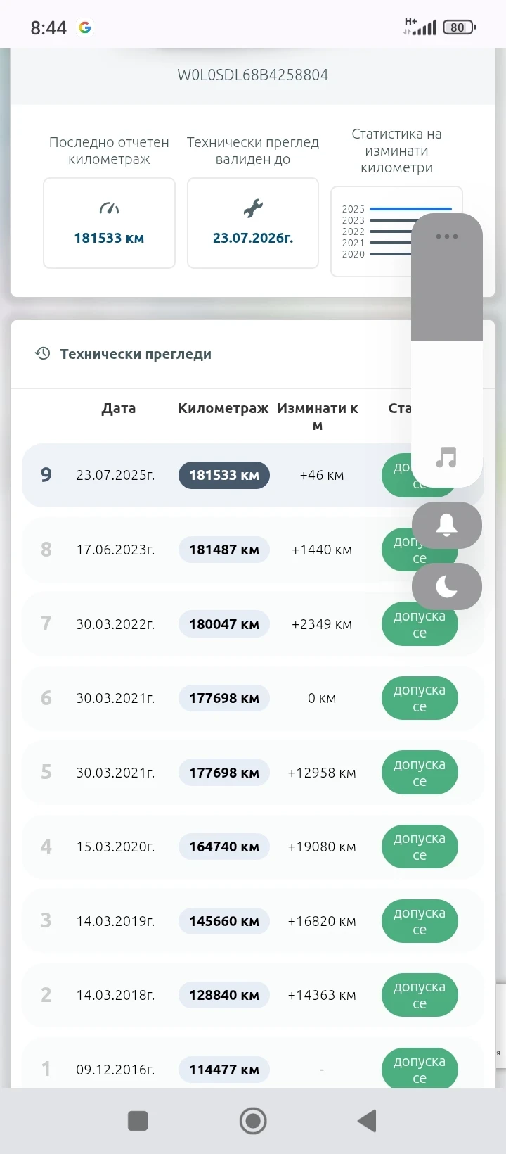The width and height of the screenshot is (506, 1154).
Task: Tap допуска се status for 30.03.2022г.
Action: [x=420, y=624]
